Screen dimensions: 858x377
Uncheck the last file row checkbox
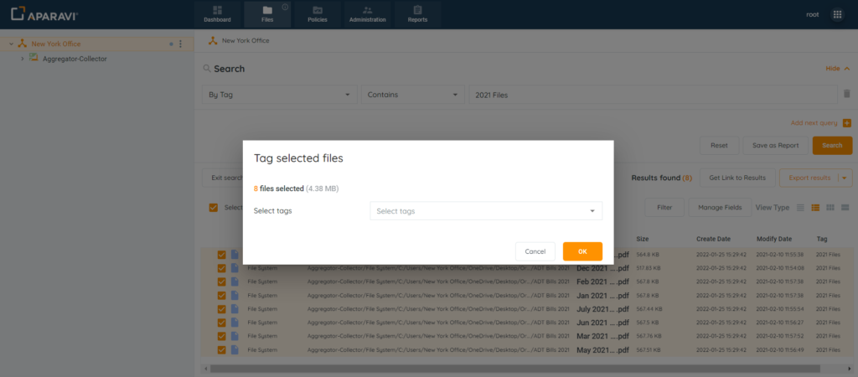click(x=221, y=349)
